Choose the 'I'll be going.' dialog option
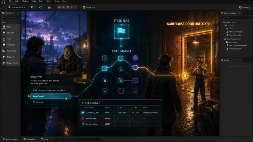This screenshot has height=142, width=253. coord(50,102)
